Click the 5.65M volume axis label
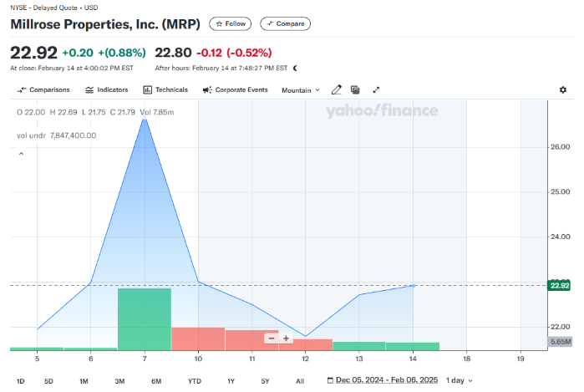584x392 pixels. point(560,342)
